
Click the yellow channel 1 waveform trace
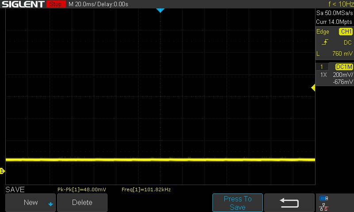160,160
